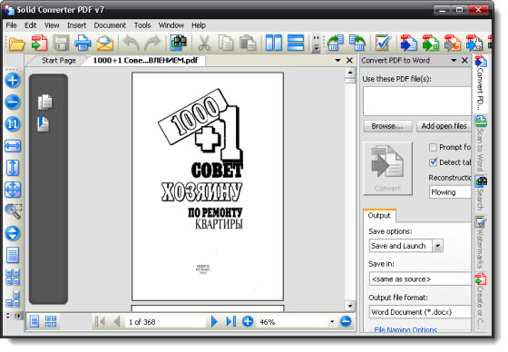
Task: Click the Add open files button
Action: 444,126
